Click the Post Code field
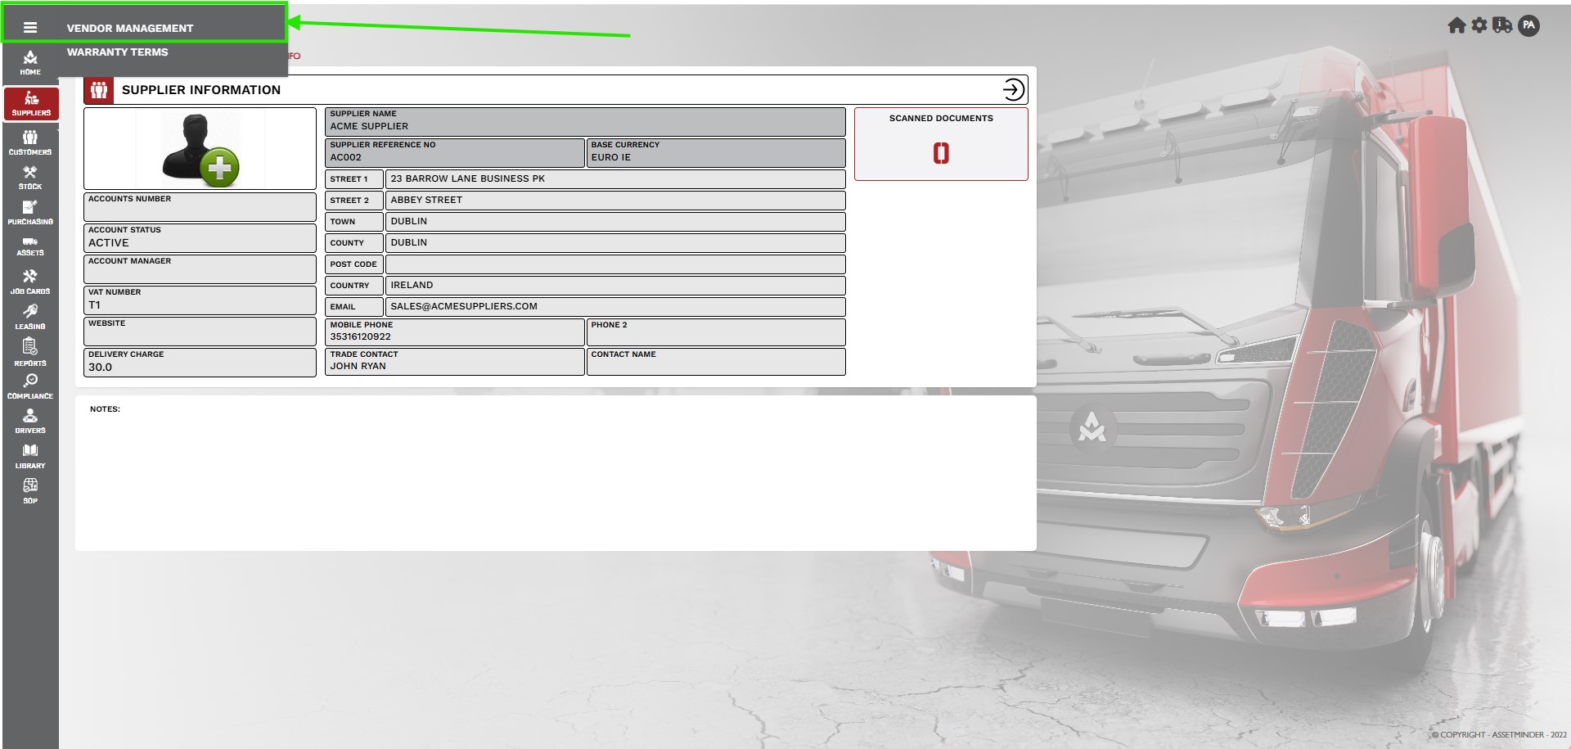Image resolution: width=1571 pixels, height=749 pixels. click(614, 264)
